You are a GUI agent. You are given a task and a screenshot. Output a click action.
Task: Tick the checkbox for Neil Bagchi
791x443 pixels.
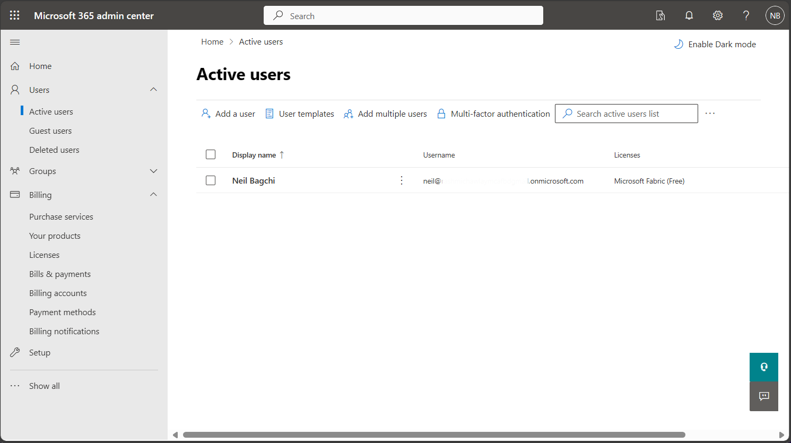211,180
